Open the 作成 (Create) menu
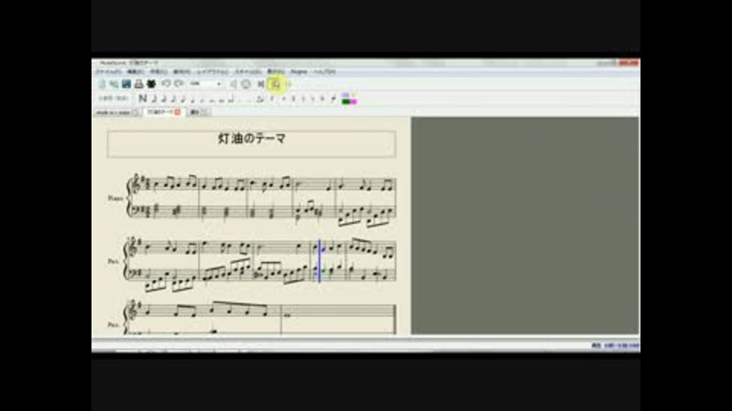 [x=159, y=72]
